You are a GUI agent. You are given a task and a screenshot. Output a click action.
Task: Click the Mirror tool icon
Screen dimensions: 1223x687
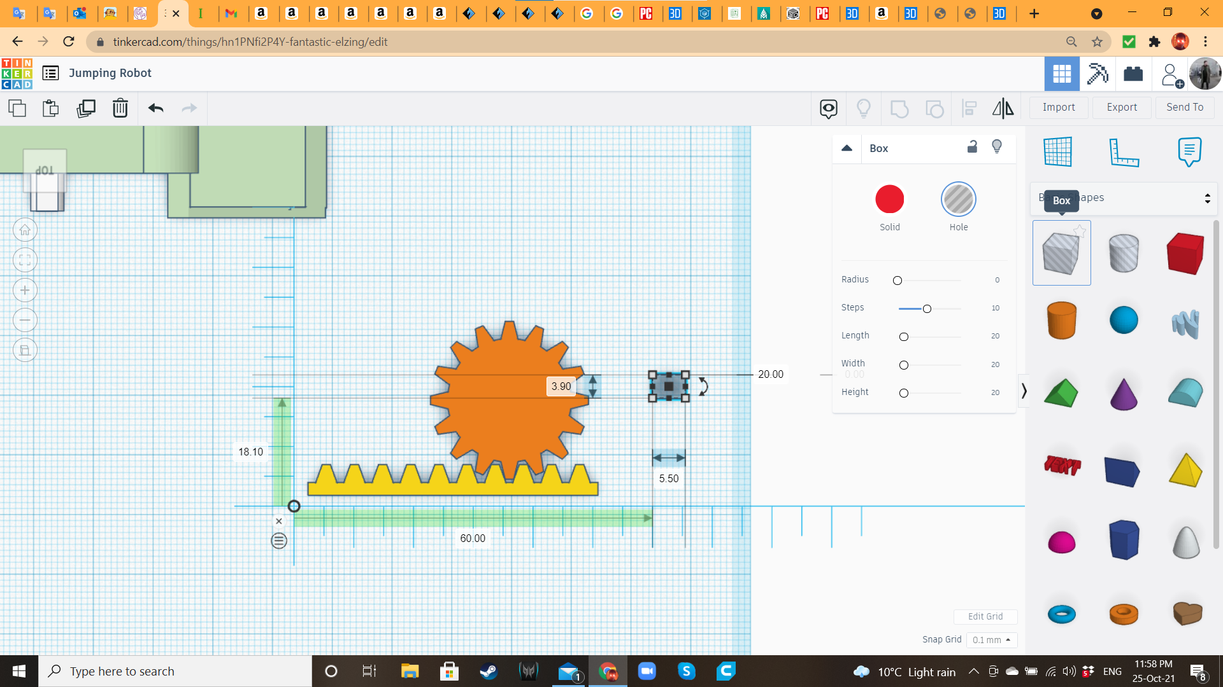click(x=1003, y=108)
